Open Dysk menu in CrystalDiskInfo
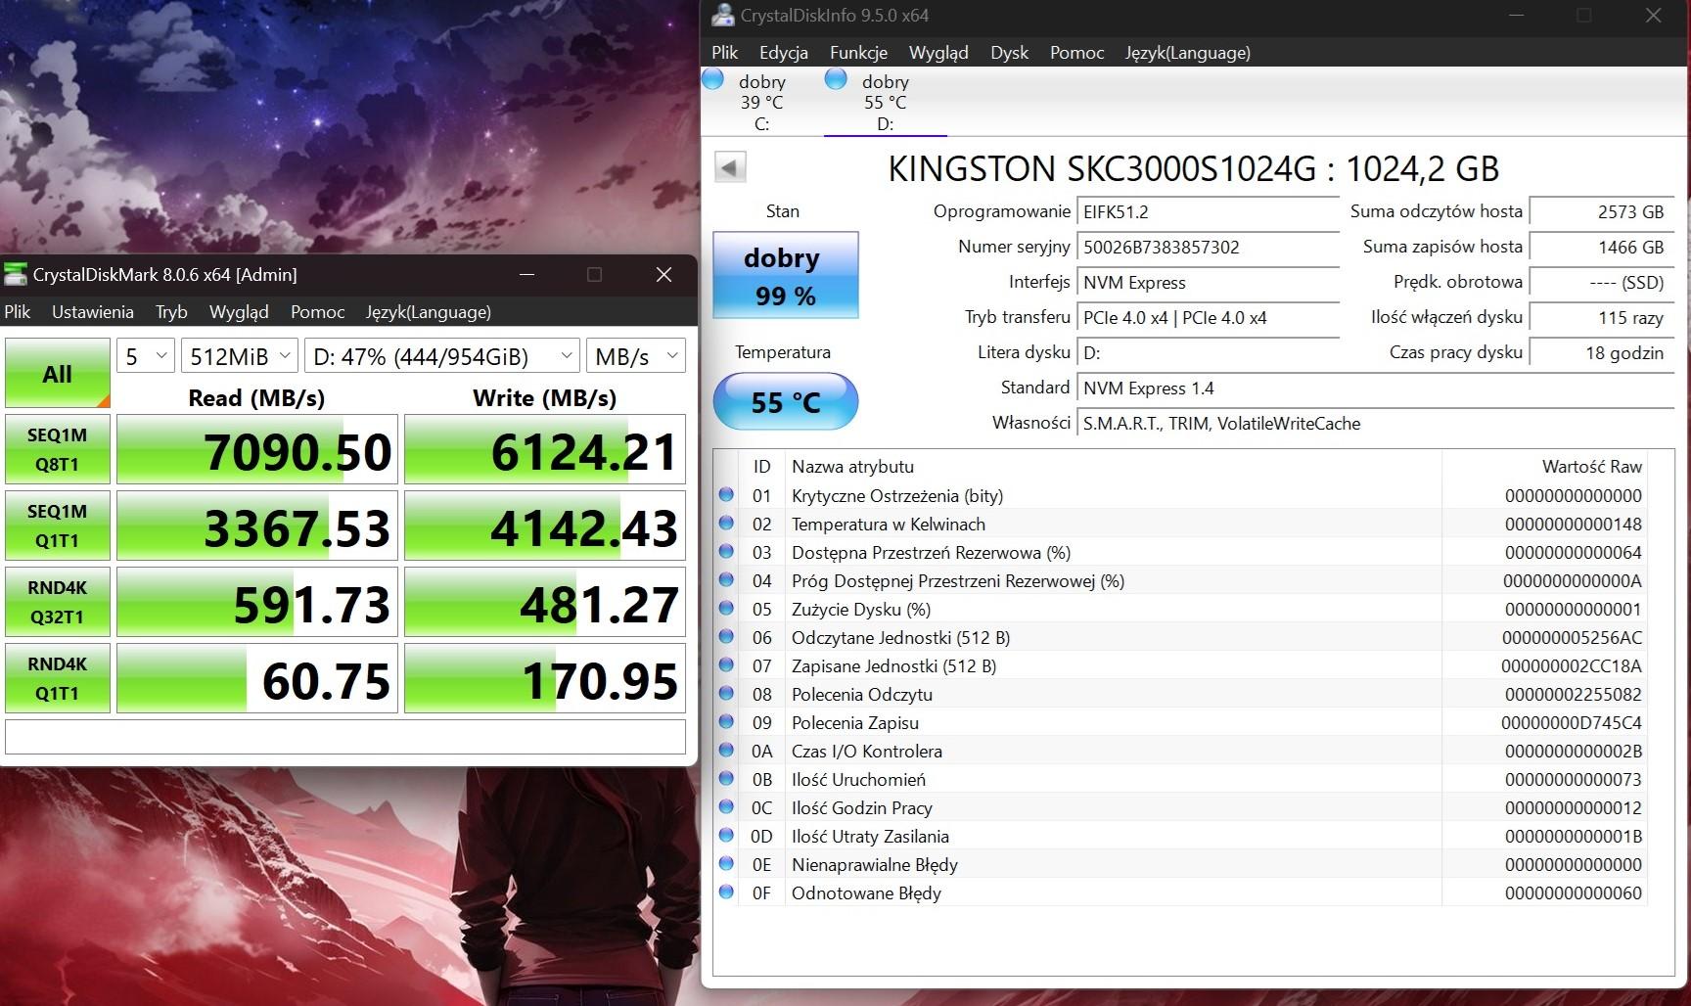Image resolution: width=1691 pixels, height=1006 pixels. (1009, 53)
